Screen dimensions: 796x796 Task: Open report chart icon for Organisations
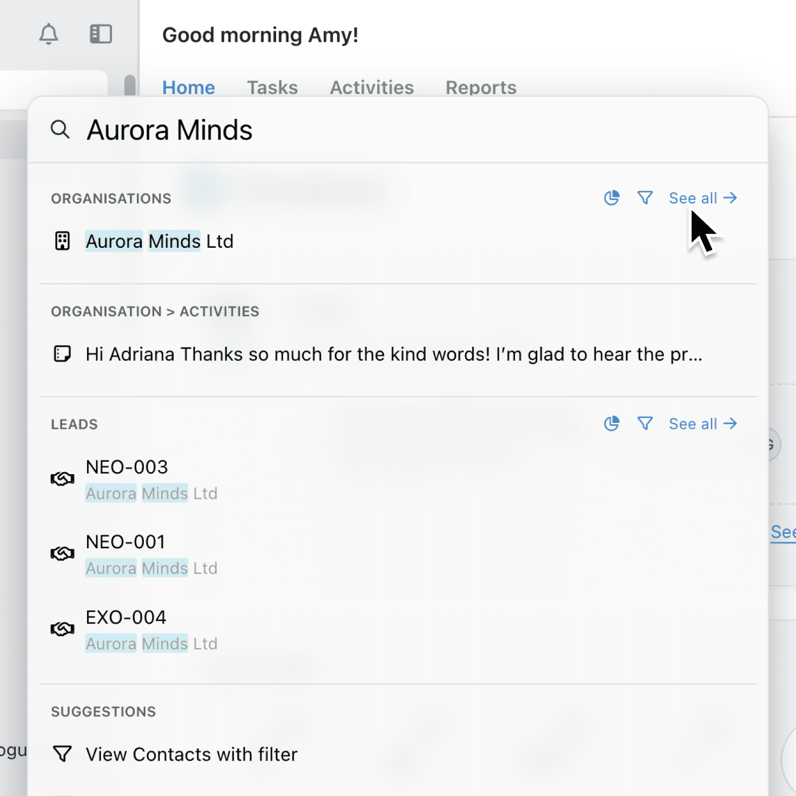pos(611,198)
